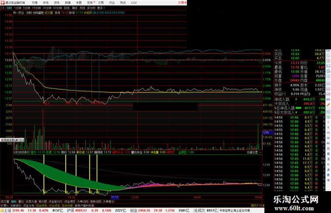
Task: Select the 指标 tab at bottom
Action: (14, 202)
